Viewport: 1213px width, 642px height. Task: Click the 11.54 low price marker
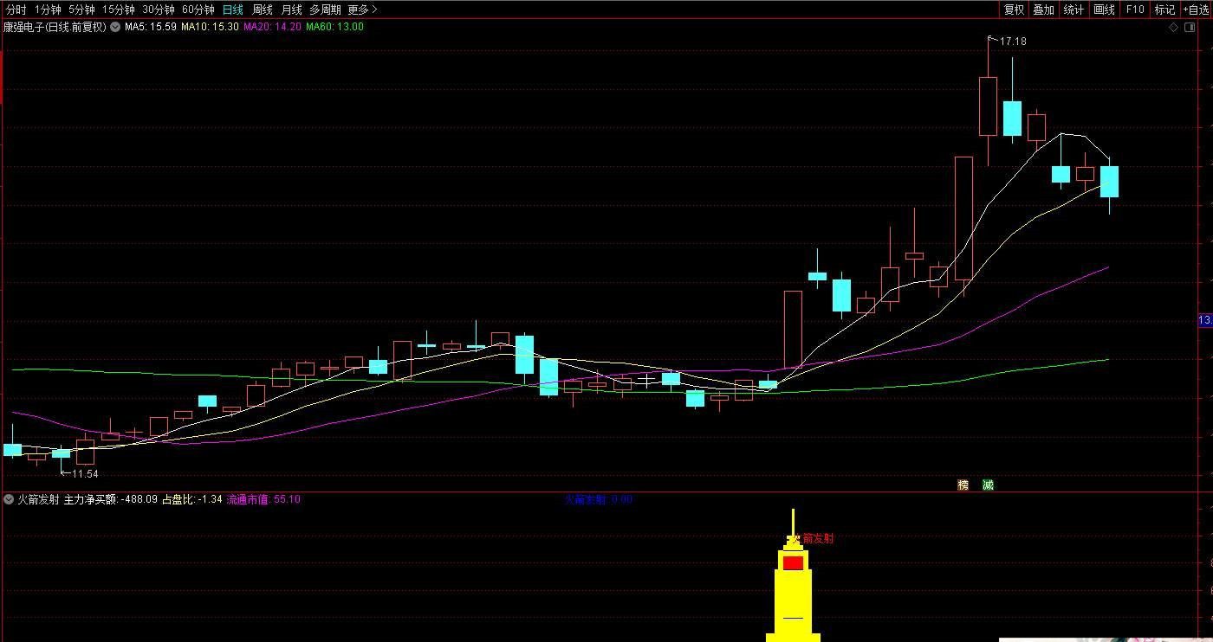coord(83,473)
